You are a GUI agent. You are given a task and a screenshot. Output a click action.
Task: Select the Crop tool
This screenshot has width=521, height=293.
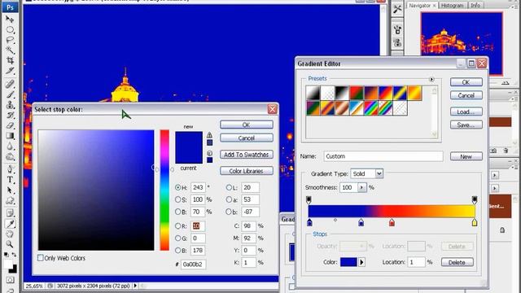tap(10, 60)
